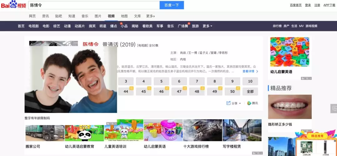Close the floating 精选推荐 ad popup
Viewport: 337px width, 156px height.
click(335, 141)
